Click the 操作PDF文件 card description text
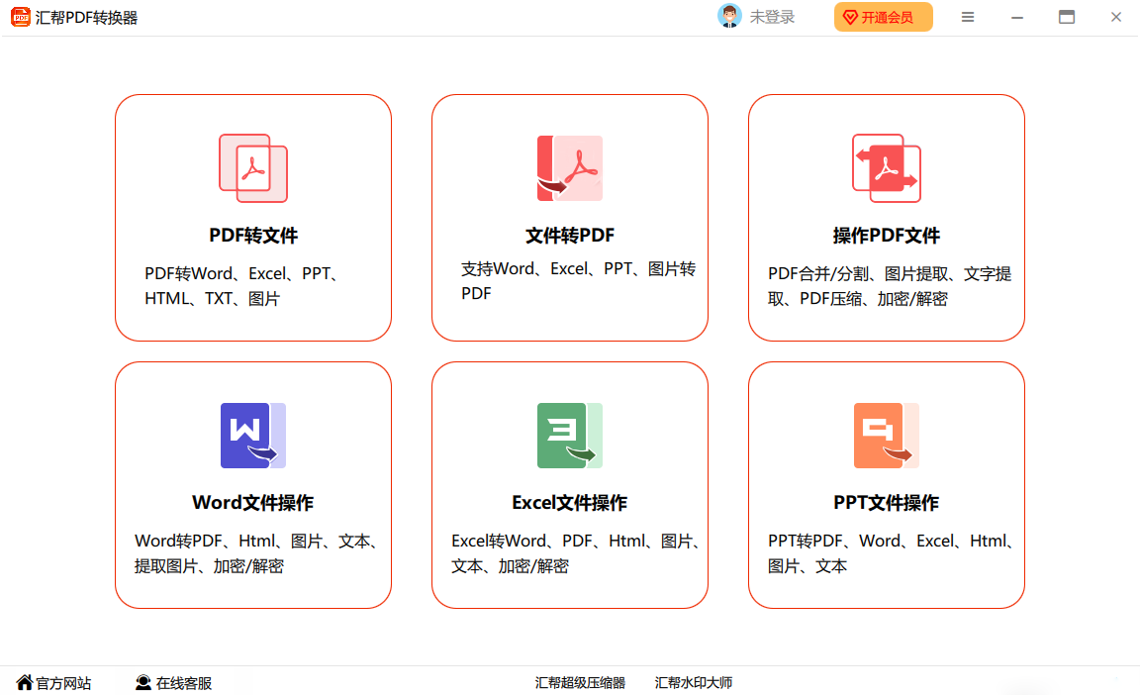Screen dimensions: 1140x695 889,286
